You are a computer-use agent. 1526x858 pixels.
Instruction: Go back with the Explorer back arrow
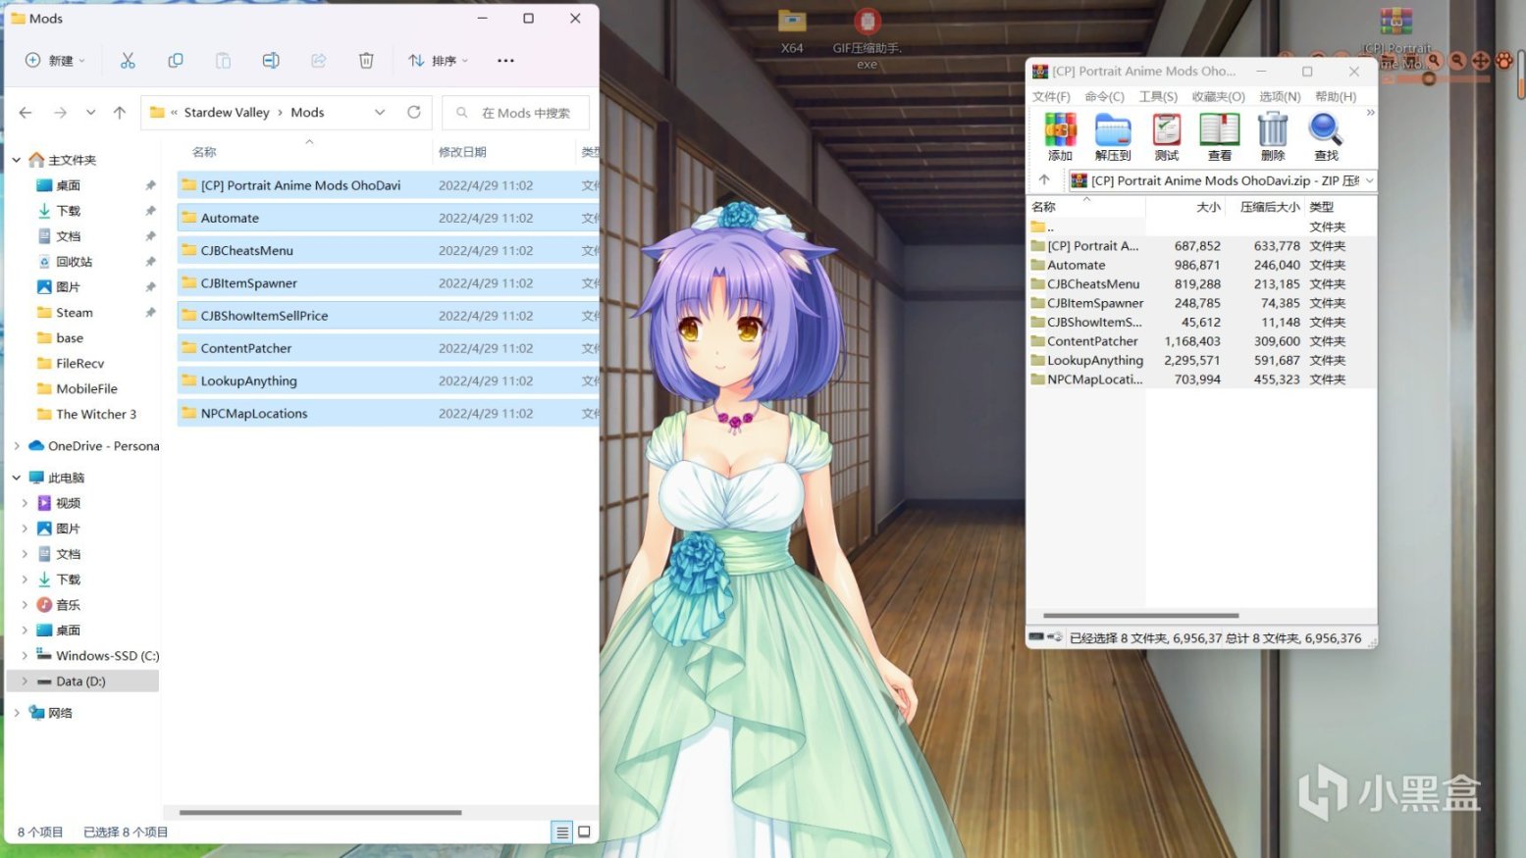coord(26,113)
